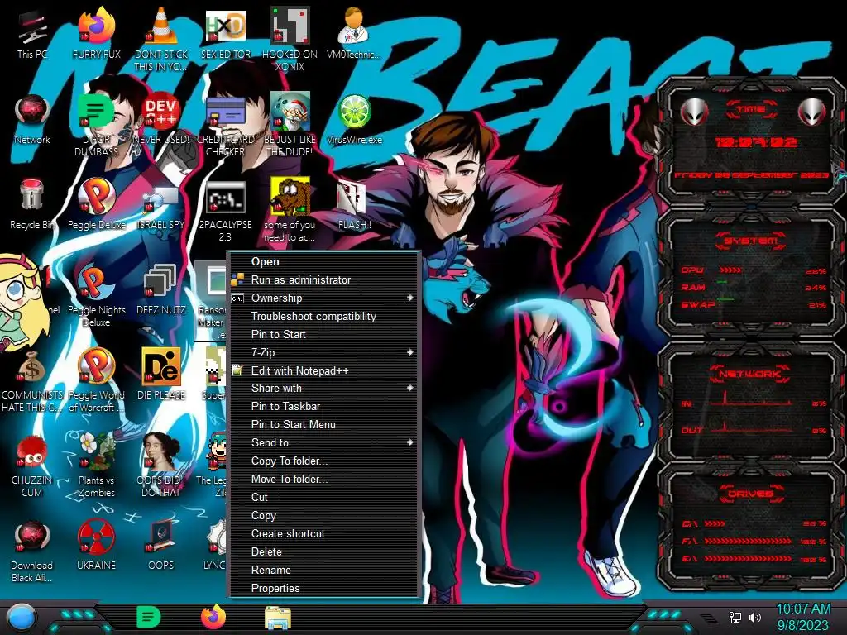Image resolution: width=847 pixels, height=635 pixels.
Task: Choose Run as administrator
Action: (x=323, y=279)
